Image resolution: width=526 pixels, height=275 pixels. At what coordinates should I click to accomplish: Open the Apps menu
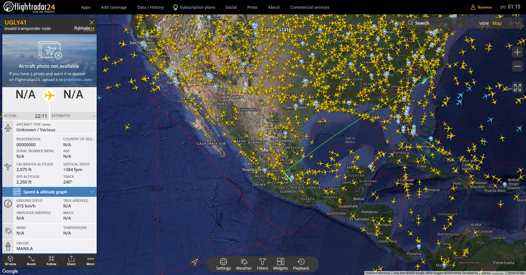point(86,7)
